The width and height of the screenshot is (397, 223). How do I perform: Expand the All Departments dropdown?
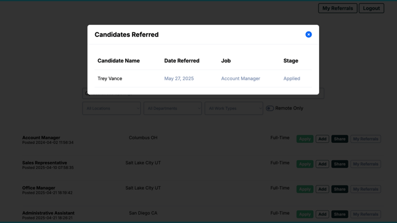(173, 108)
